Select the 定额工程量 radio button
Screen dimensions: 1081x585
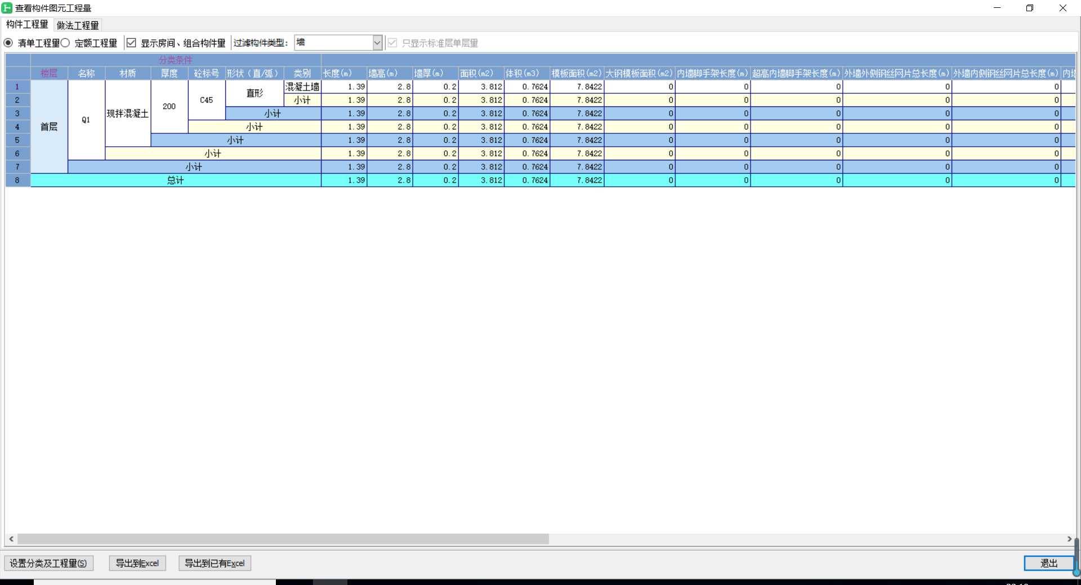pos(65,43)
